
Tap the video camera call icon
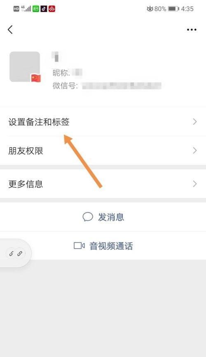[79, 246]
